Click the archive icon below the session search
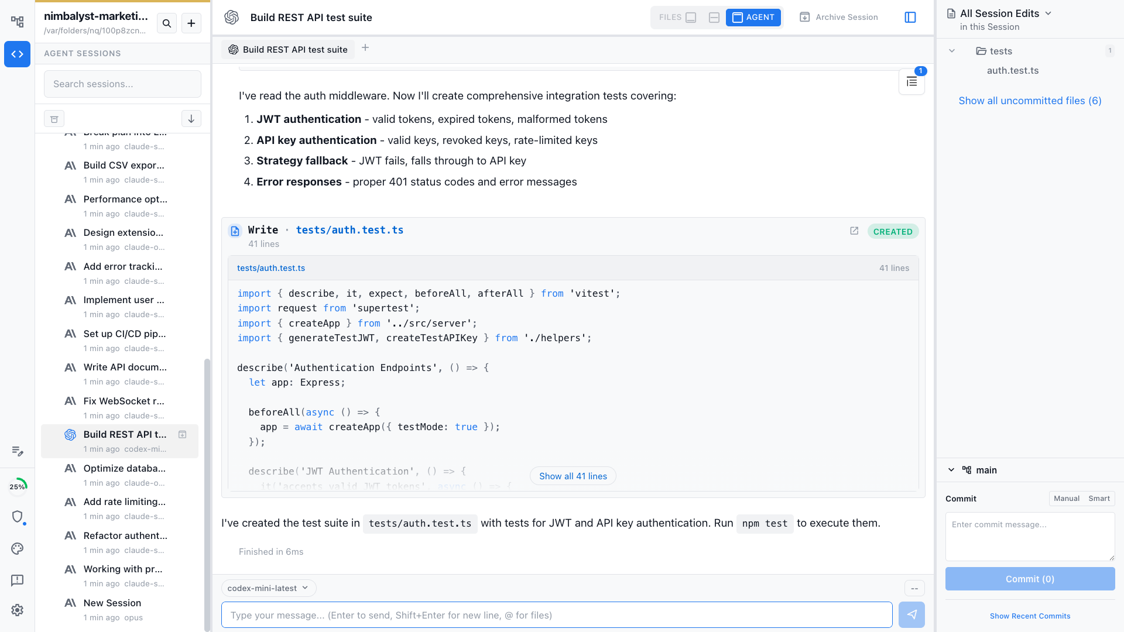This screenshot has height=632, width=1124. [54, 119]
